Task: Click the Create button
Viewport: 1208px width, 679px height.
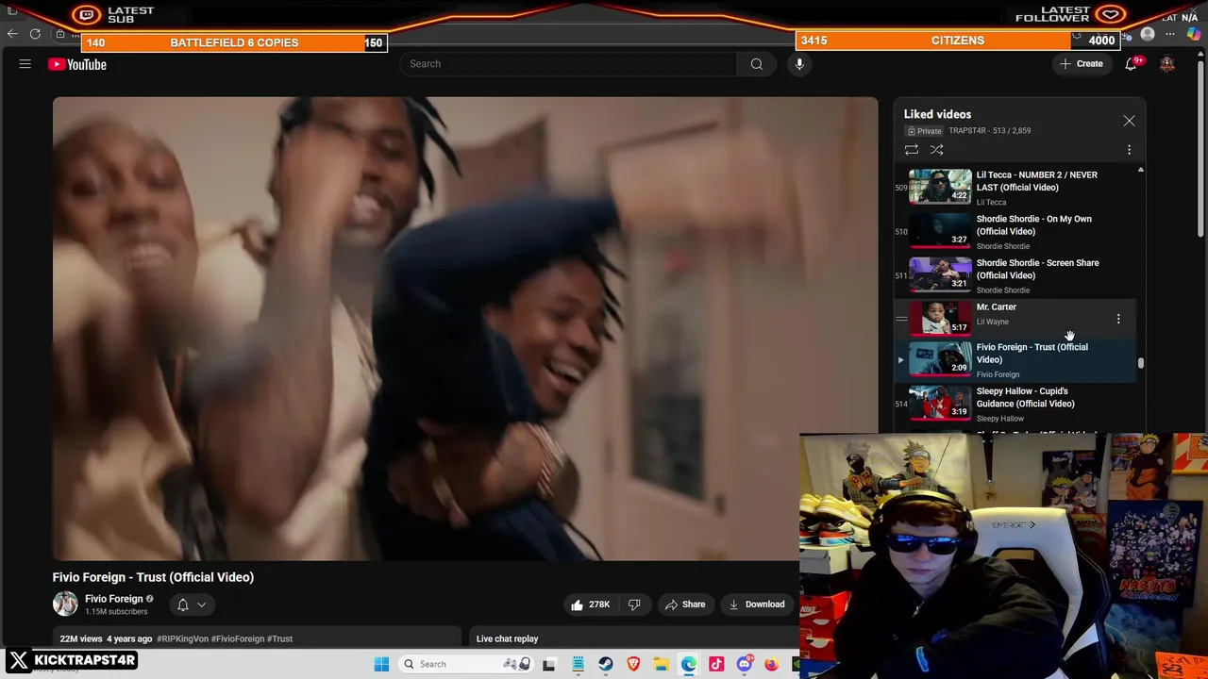Action: [x=1082, y=64]
